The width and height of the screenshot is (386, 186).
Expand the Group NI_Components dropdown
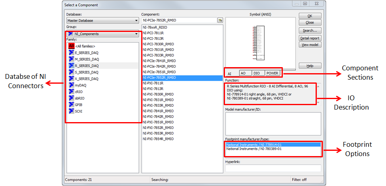[x=102, y=34]
